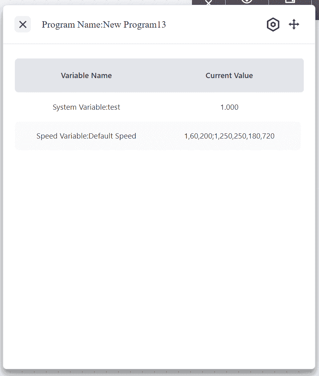Click the divider line under the panel title bar

pyautogui.click(x=159, y=44)
